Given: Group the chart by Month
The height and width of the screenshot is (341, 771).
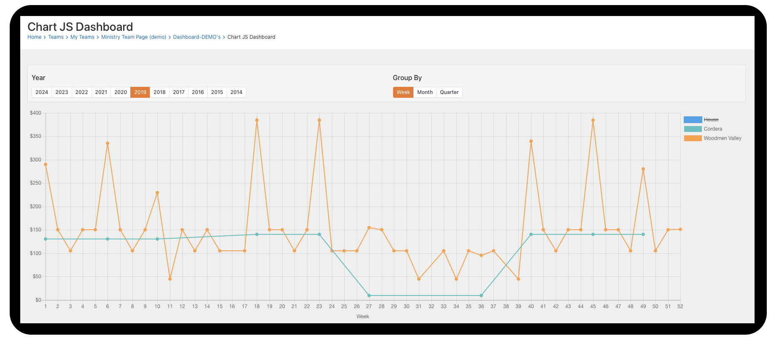Looking at the screenshot, I should tap(425, 92).
